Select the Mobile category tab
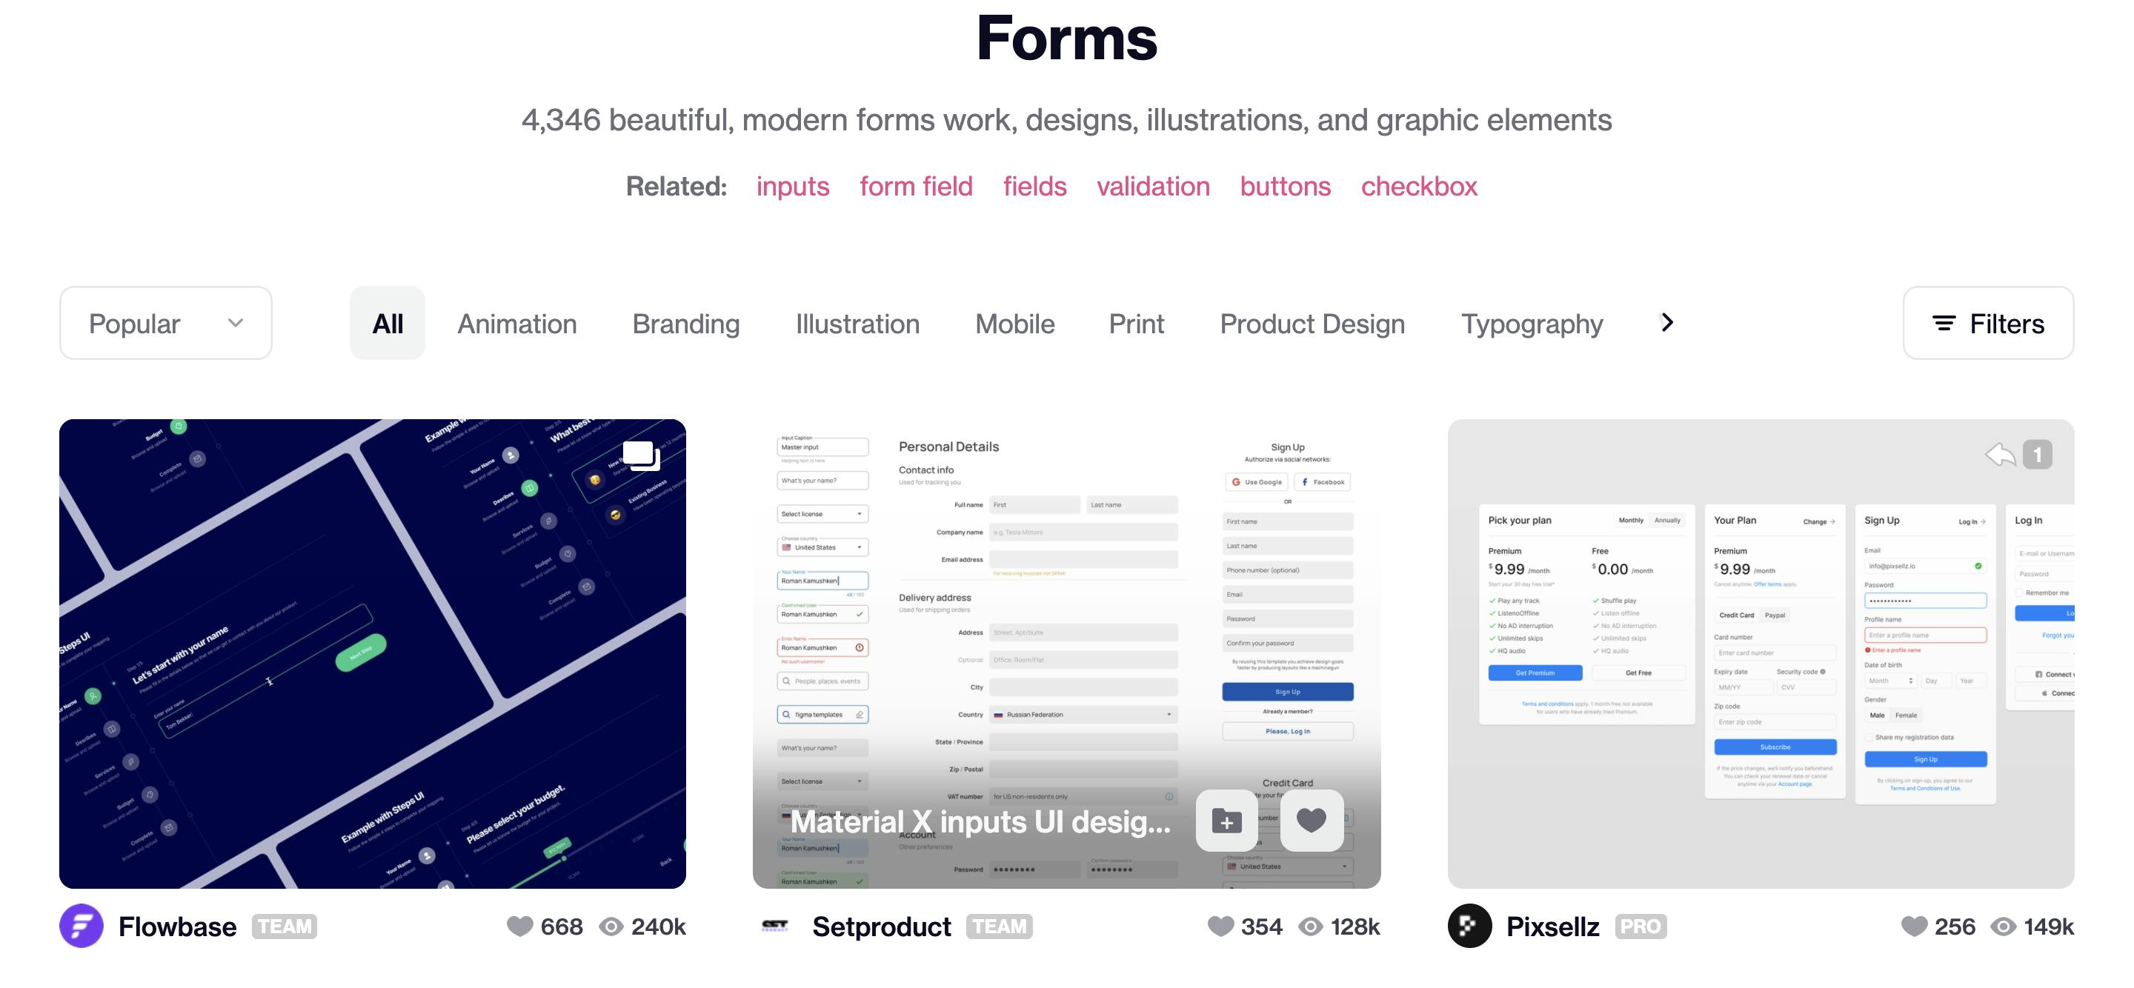Image resolution: width=2134 pixels, height=988 pixels. (1015, 322)
